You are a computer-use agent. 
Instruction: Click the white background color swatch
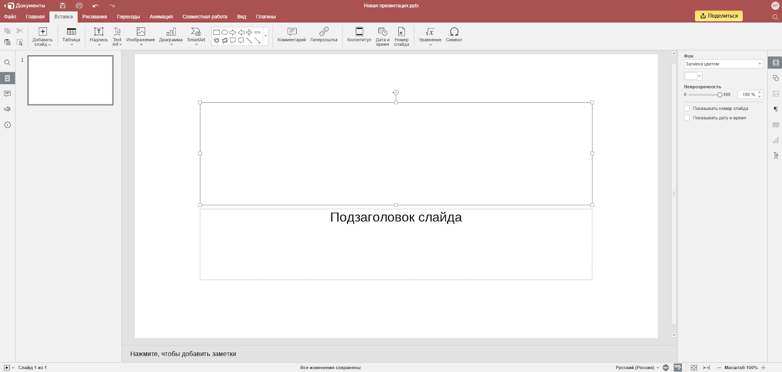pos(691,76)
